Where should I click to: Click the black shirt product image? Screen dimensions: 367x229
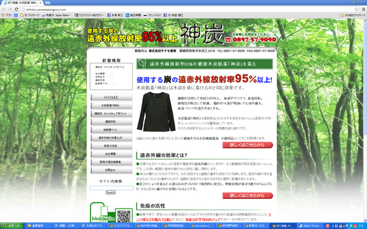pyautogui.click(x=156, y=112)
